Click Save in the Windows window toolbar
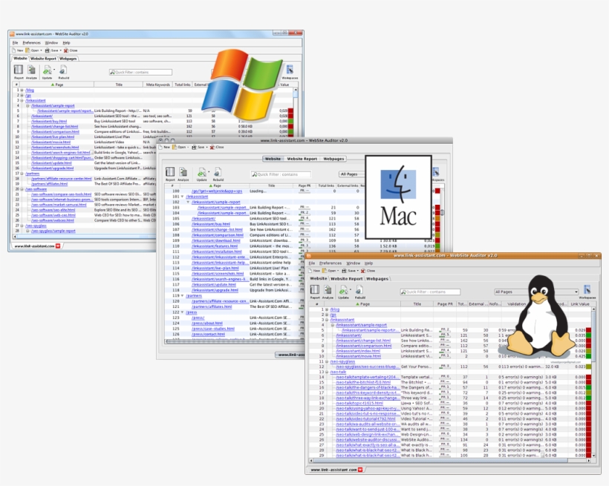609x486 pixels. 53,50
